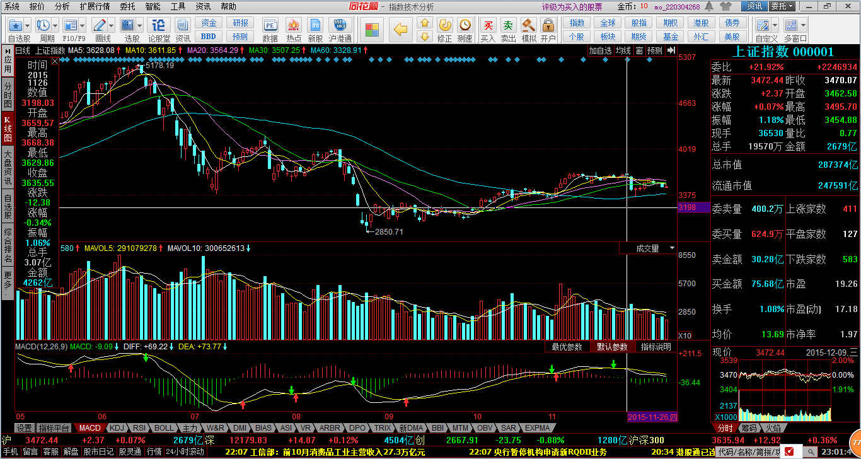Click the 全球 global markets button
Viewport: 861px width, 459px height.
coord(608,23)
